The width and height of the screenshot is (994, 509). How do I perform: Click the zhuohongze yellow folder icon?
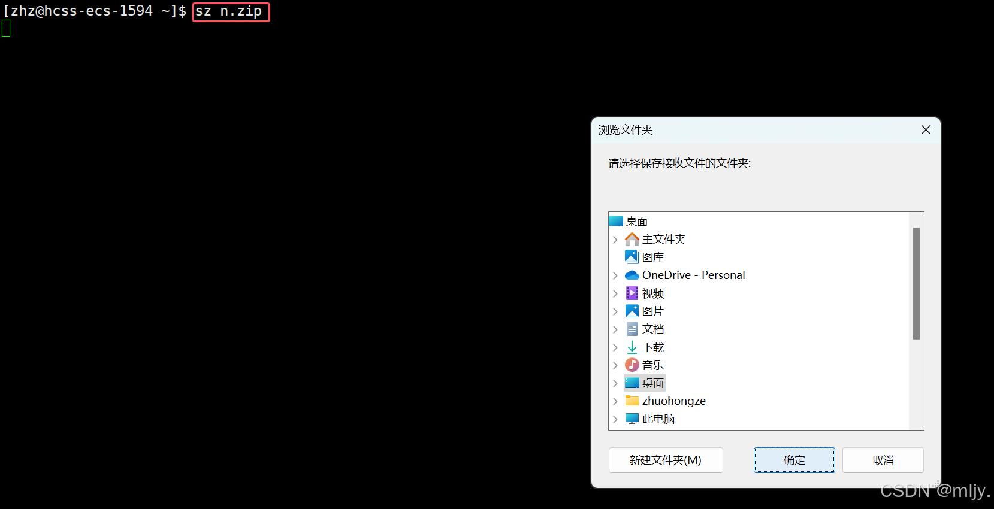tap(632, 401)
